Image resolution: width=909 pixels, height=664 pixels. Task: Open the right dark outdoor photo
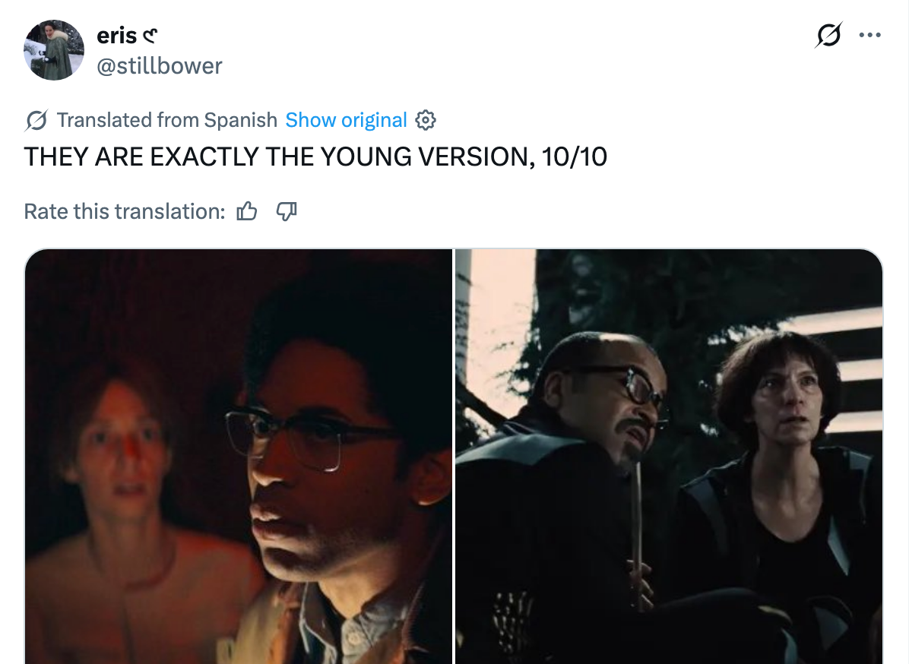pos(669,457)
